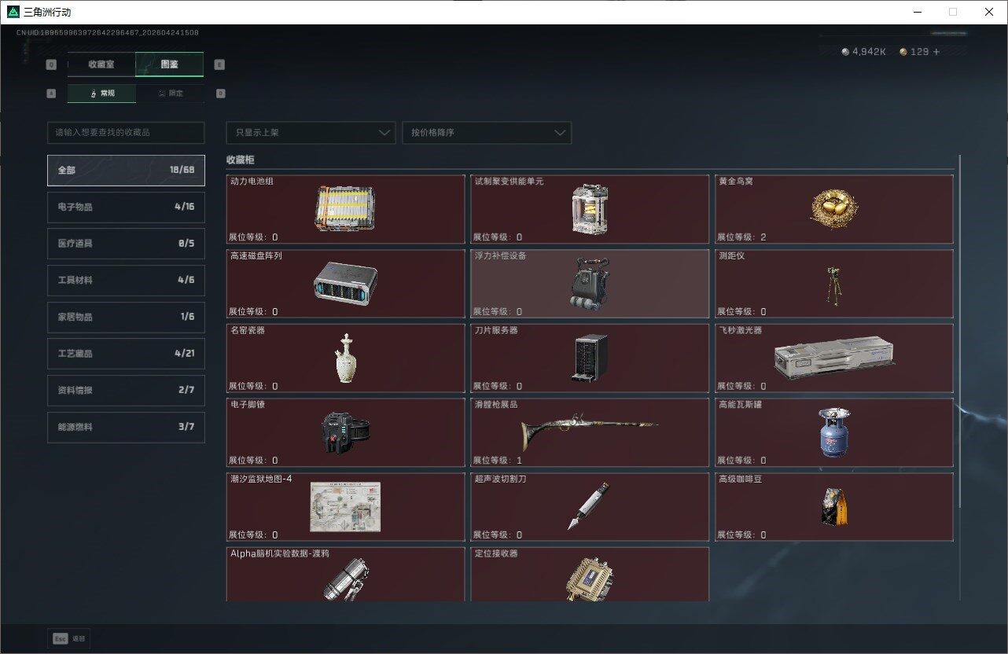Viewport: 1008px width, 654px height.
Task: Filter by 资料情报 category
Action: pos(126,390)
